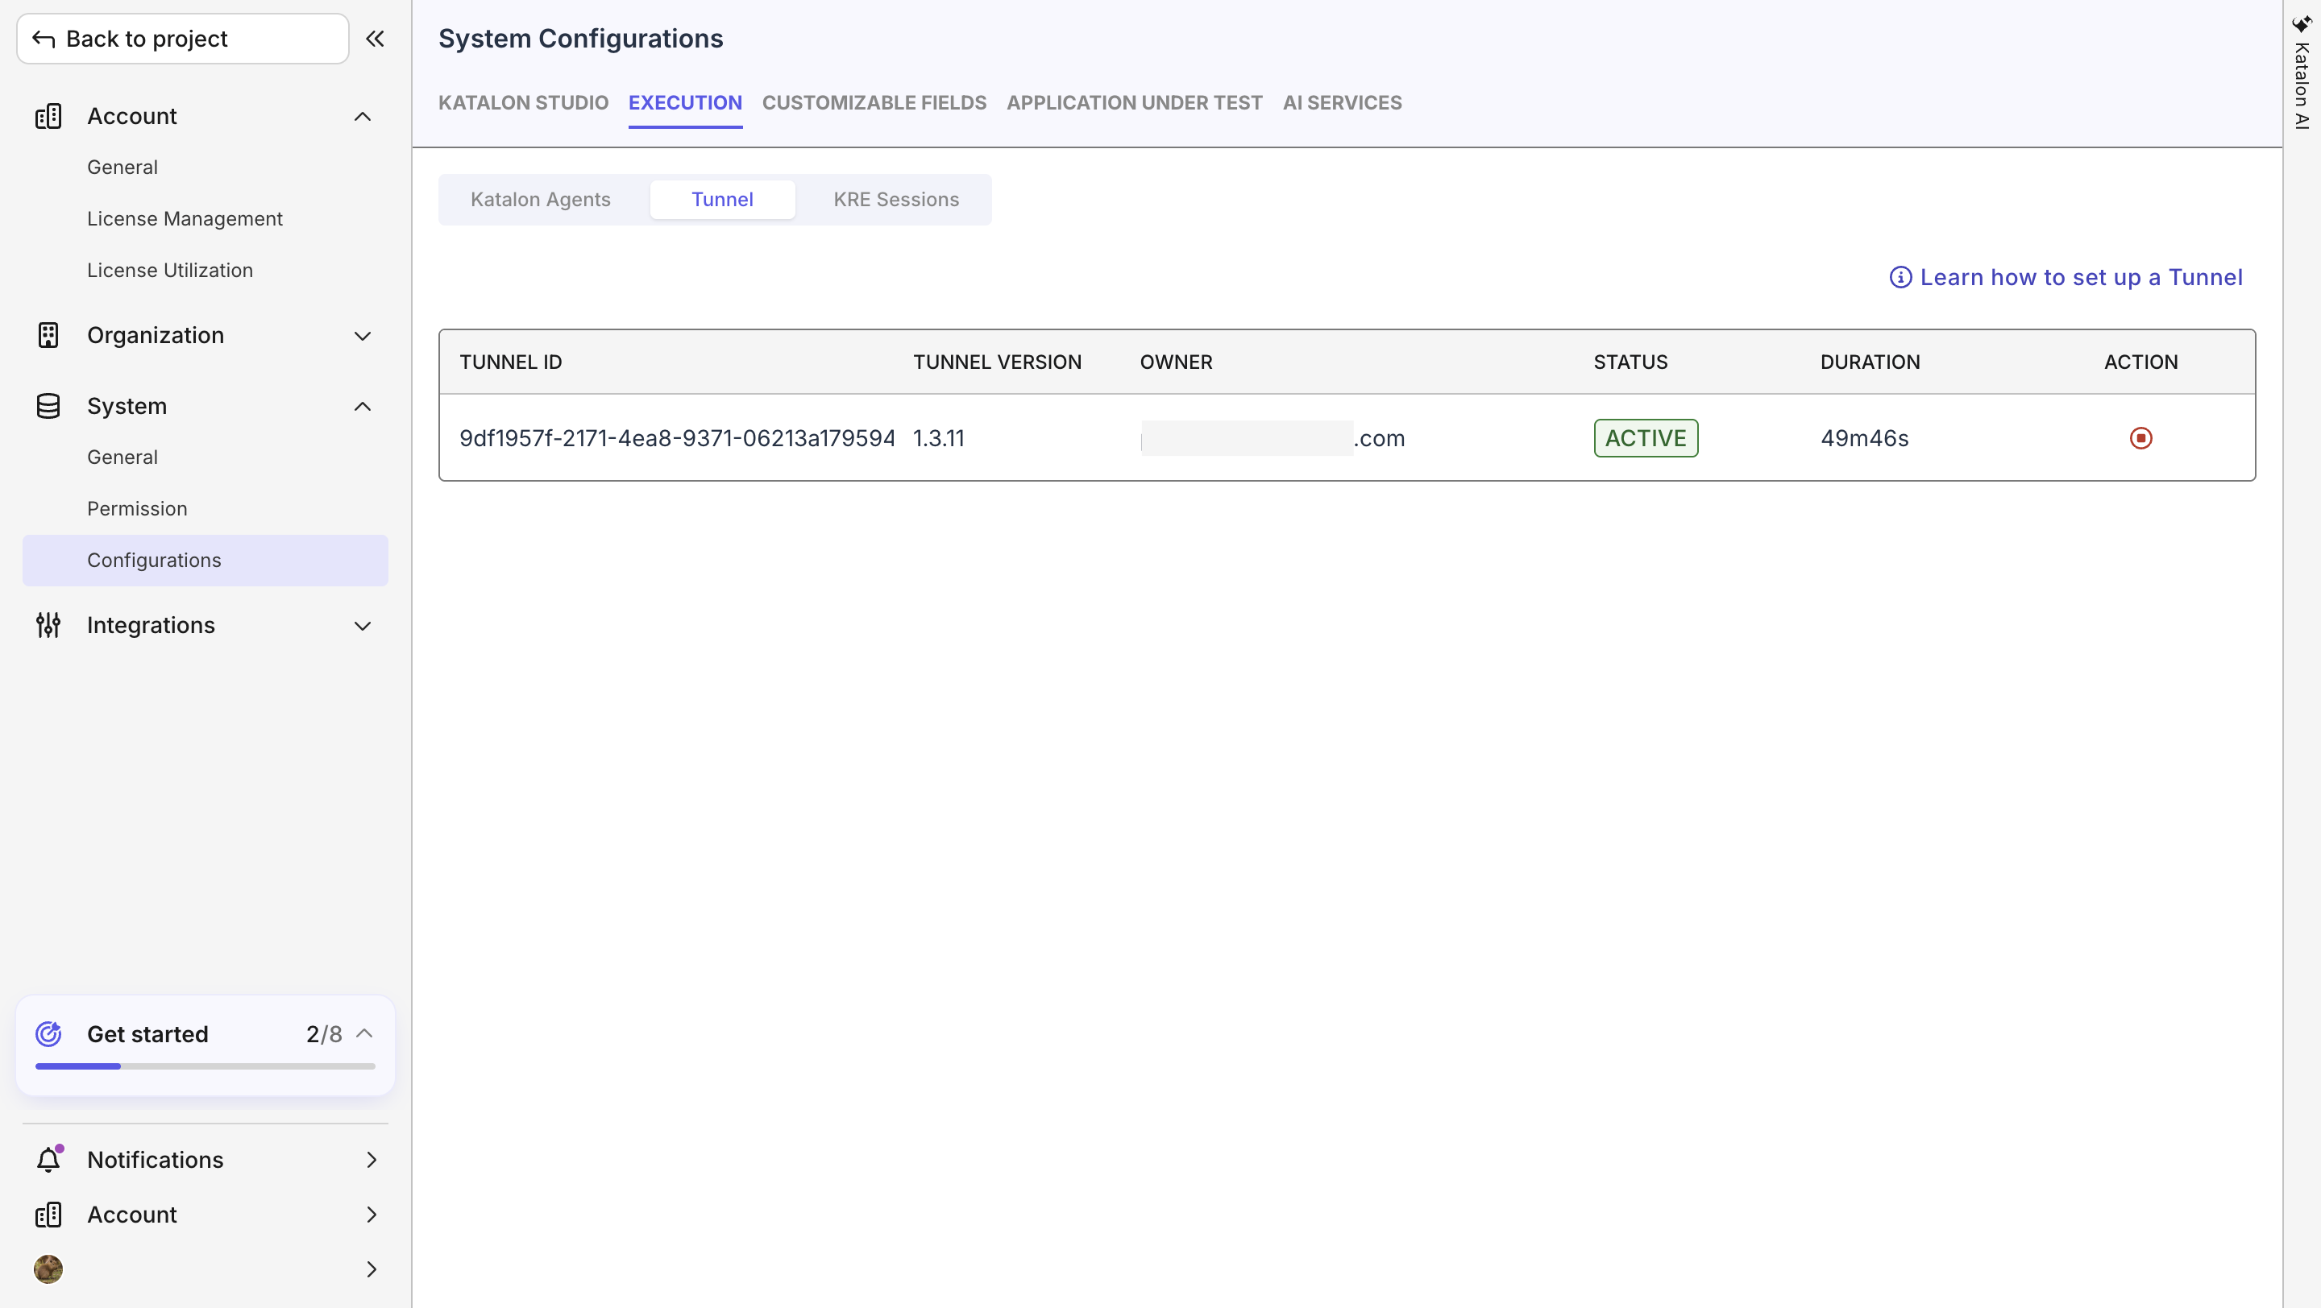Select the EXECUTION tab

686,102
